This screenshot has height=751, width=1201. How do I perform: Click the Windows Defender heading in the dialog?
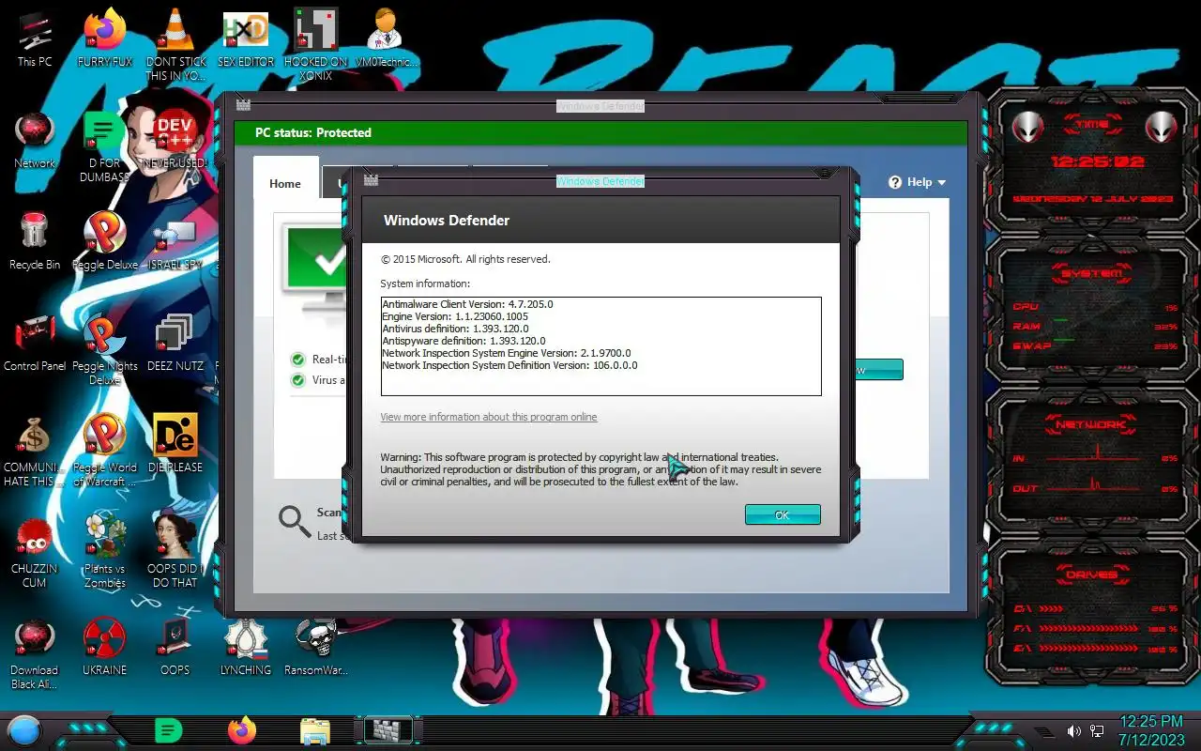tap(447, 221)
